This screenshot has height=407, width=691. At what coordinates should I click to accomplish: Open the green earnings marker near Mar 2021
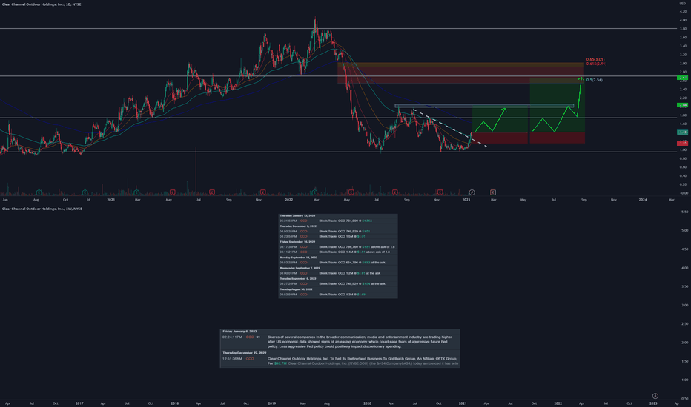point(136,192)
